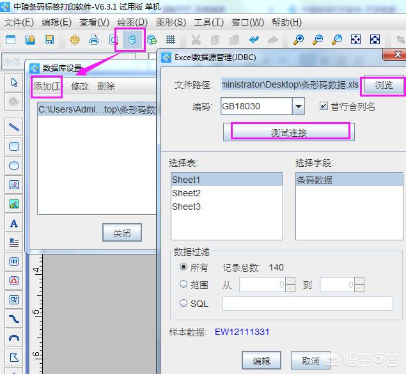Click the 测试连接 button

pos(289,132)
